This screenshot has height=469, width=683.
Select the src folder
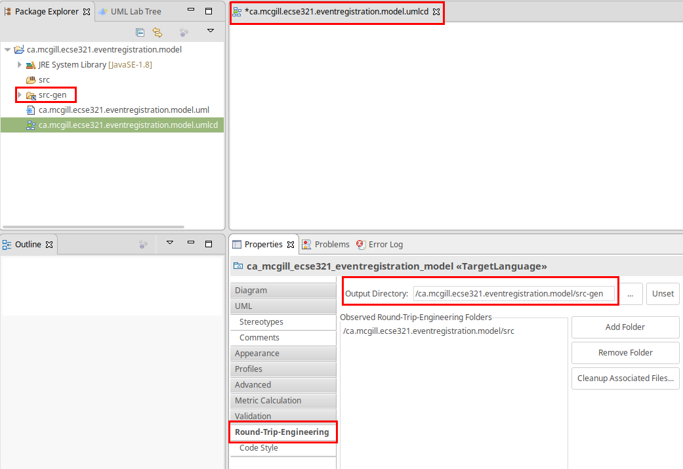(44, 80)
